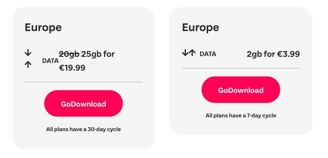
Task: Select the Europe heading on the 7-day card
Action: (x=200, y=27)
